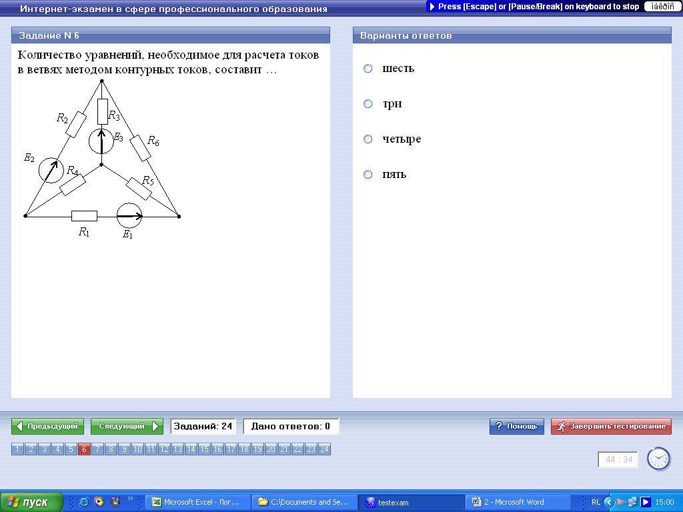Jump to question number 13
The width and height of the screenshot is (683, 512).
click(177, 449)
